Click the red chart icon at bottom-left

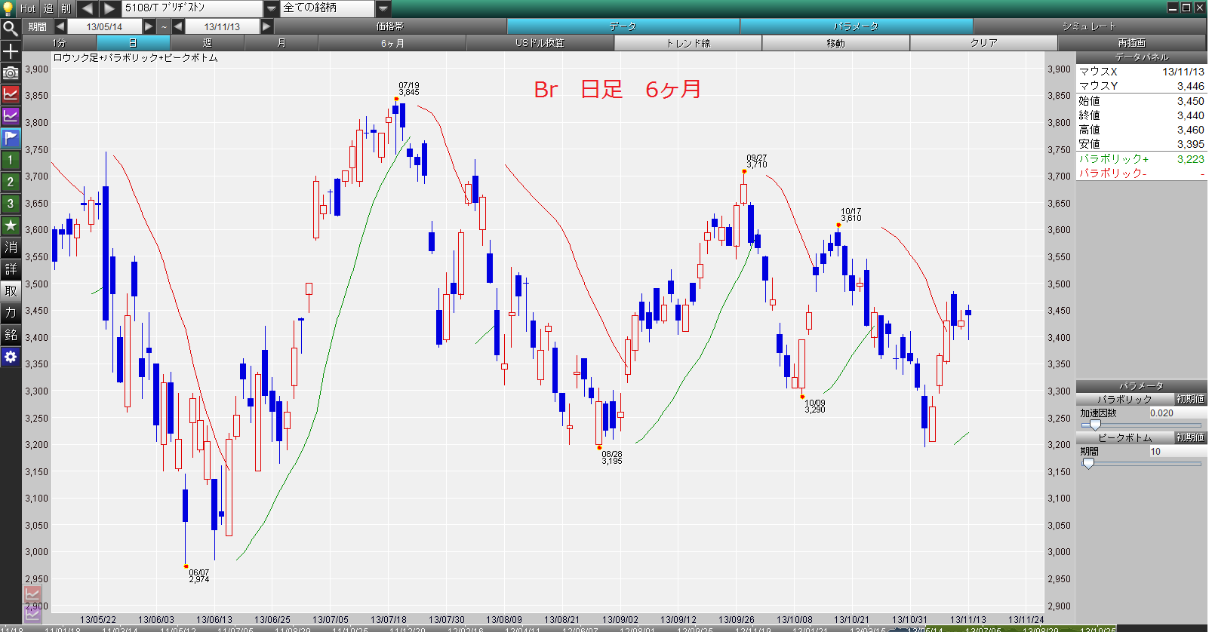coord(32,595)
